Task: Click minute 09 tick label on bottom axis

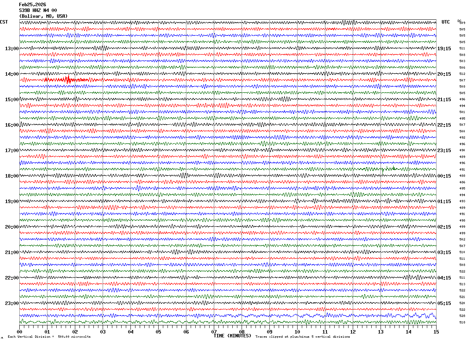Action: (x=269, y=332)
